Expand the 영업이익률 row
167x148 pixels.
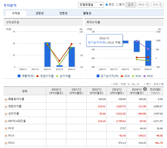(6, 106)
